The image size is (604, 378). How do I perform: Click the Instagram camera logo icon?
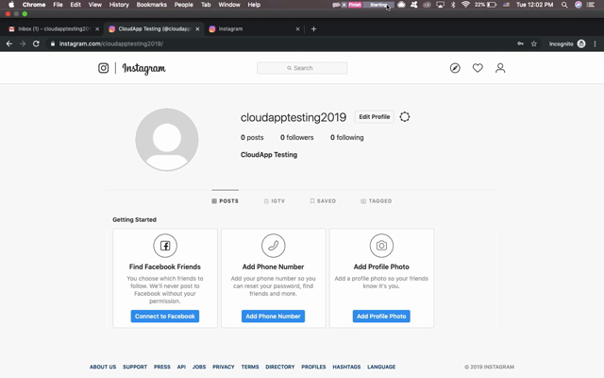(x=104, y=68)
